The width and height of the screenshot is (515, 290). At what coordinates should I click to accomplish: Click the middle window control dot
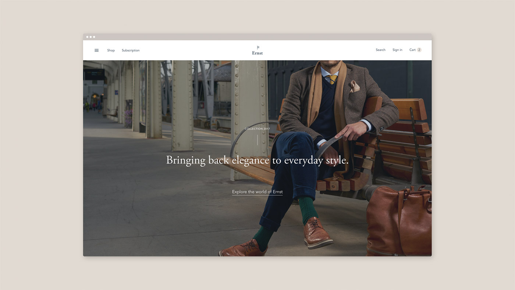[90, 37]
